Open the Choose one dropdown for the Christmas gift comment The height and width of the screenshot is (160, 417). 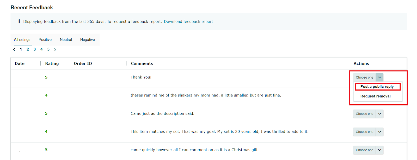tap(368, 150)
